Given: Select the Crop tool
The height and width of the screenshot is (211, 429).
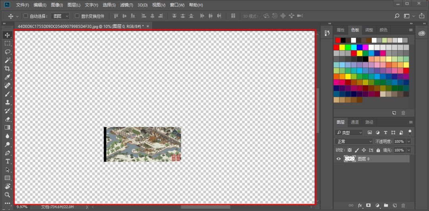Looking at the screenshot, I should point(8,68).
